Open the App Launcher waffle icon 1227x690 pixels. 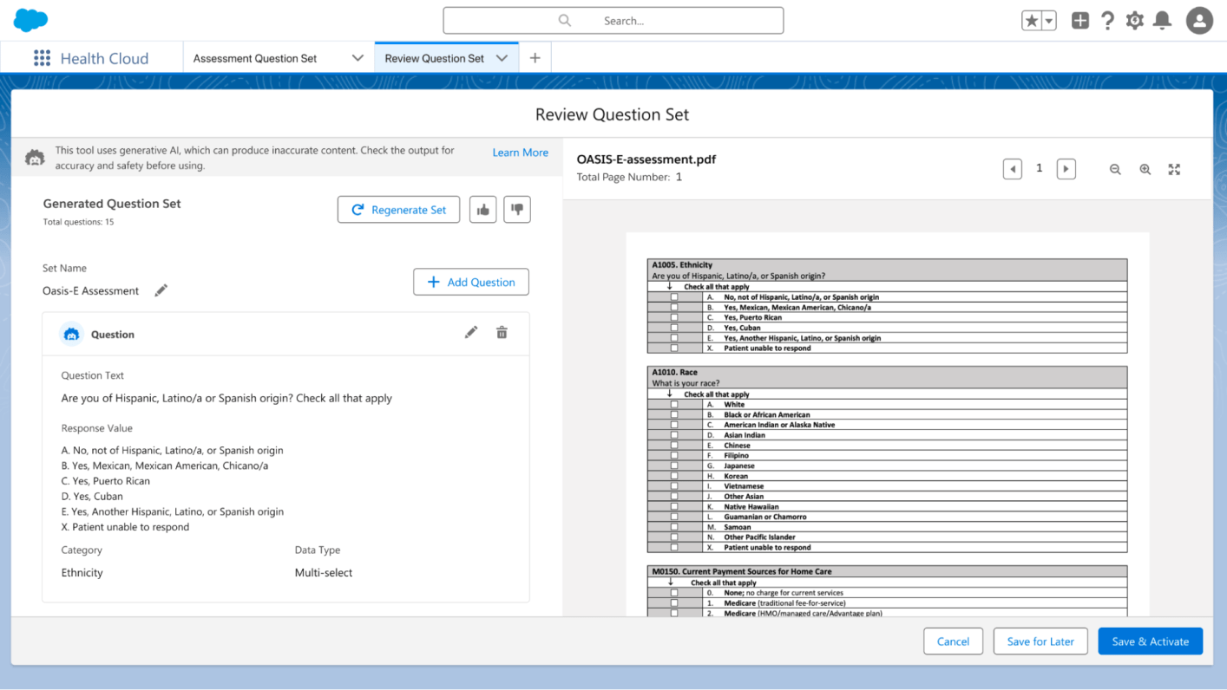(x=41, y=57)
